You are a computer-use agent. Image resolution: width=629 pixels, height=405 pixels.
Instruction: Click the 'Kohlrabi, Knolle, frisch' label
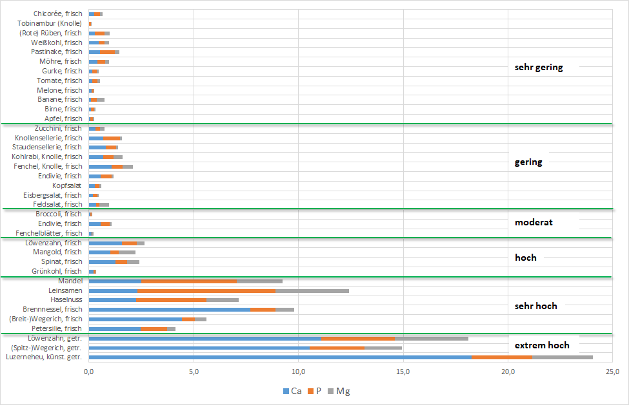(47, 157)
